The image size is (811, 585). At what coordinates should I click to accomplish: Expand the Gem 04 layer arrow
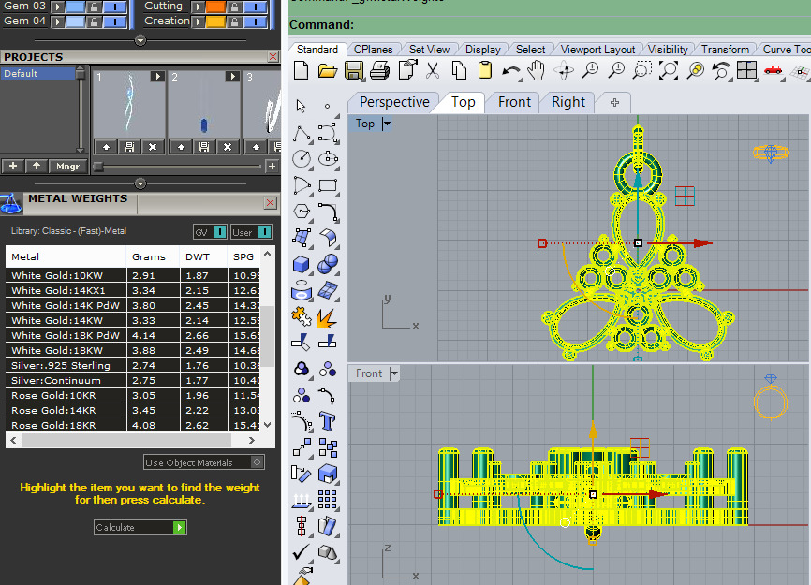click(57, 22)
